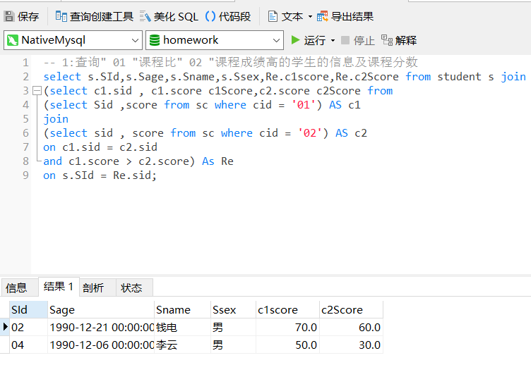531x365 pixels.
Task: Click the Explain (解释) button
Action: [399, 41]
